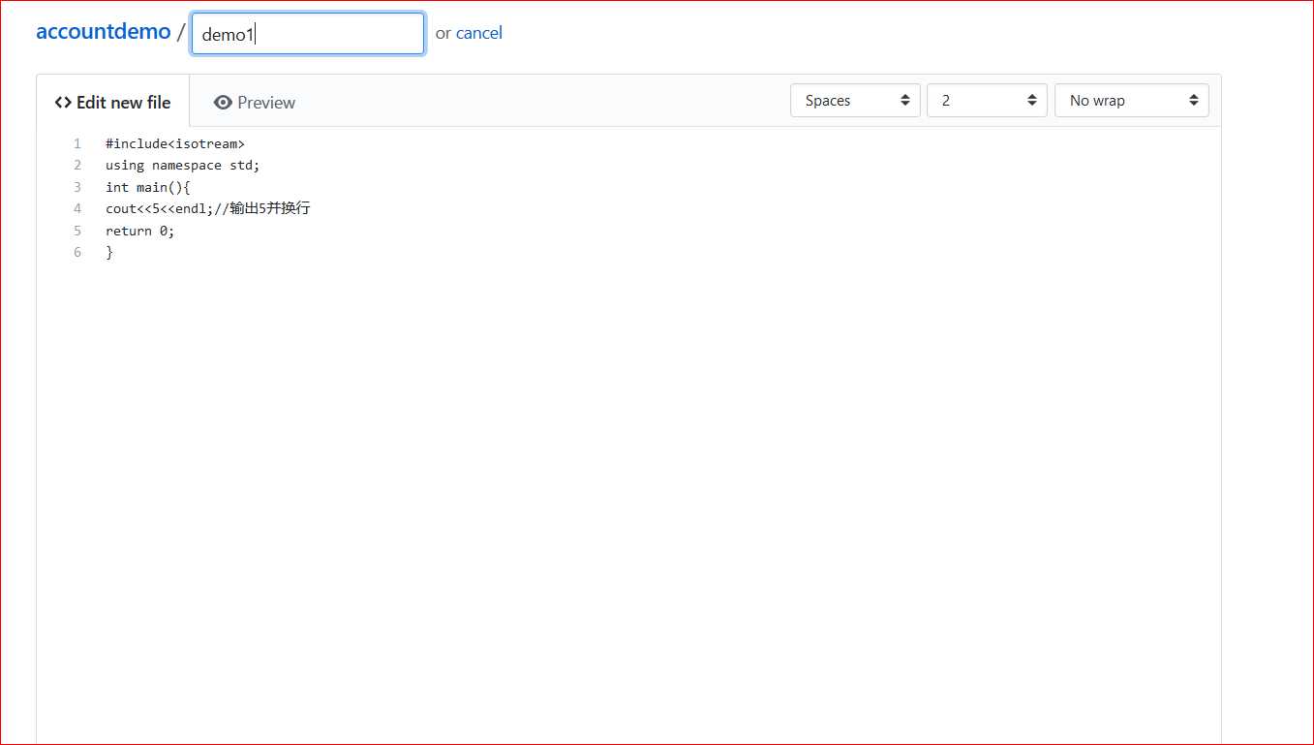Click line number 1 in the gutter
Screen dimensions: 1314x745
(77, 143)
